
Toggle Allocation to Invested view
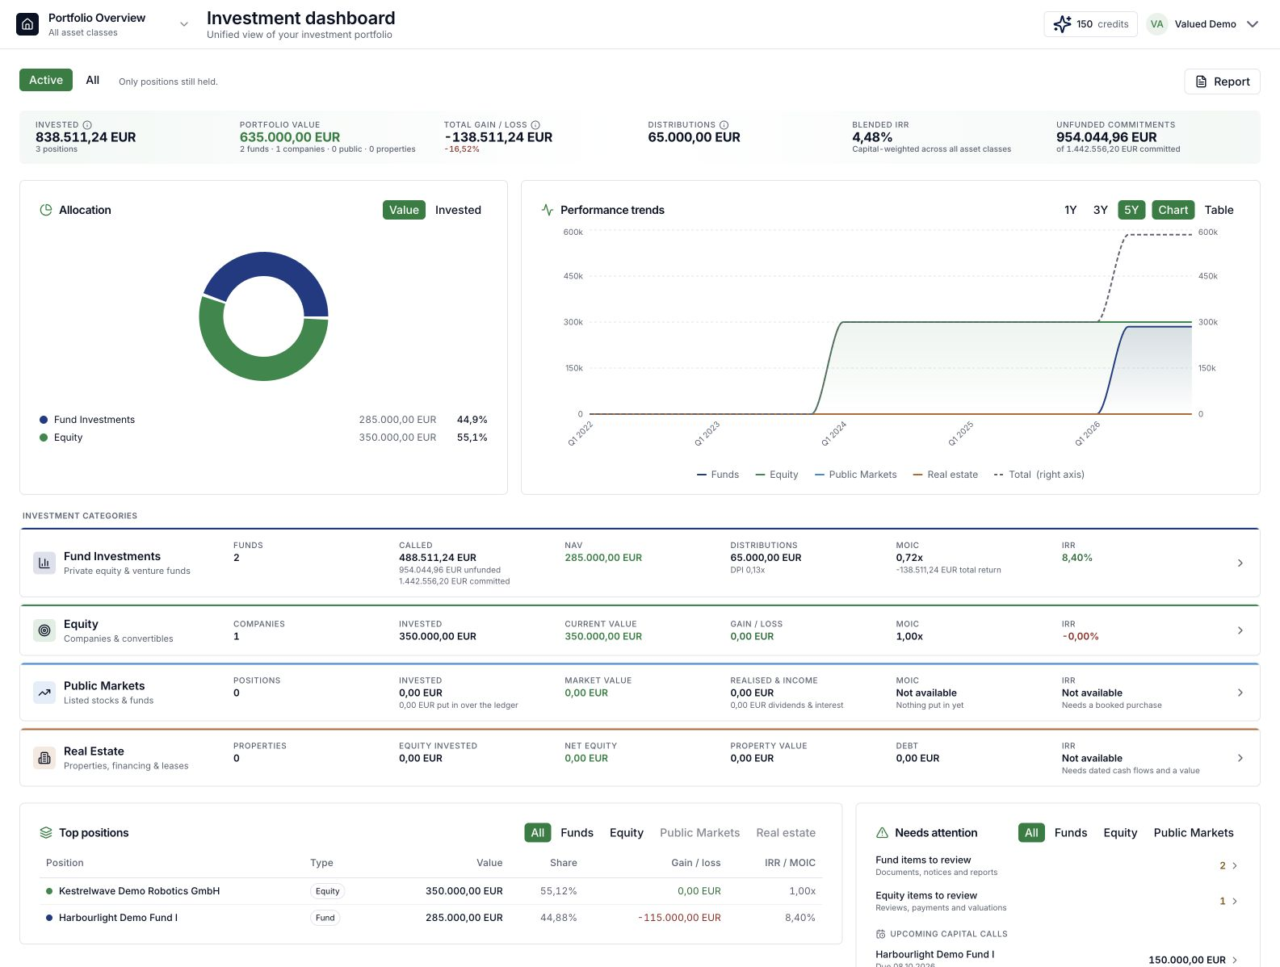[458, 210]
